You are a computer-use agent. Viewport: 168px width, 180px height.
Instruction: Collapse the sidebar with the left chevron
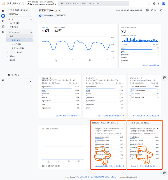coord(30,81)
